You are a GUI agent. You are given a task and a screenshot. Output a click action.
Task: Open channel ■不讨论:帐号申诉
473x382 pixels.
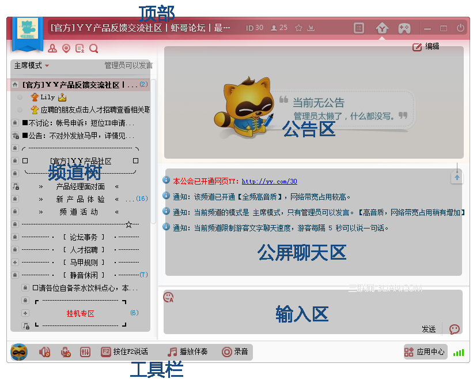click(x=78, y=123)
